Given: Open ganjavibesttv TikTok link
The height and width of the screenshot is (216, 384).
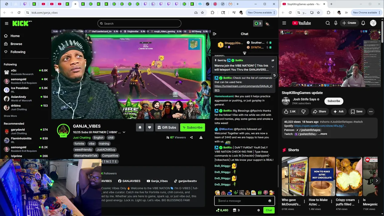Looking at the screenshot, I should (185, 181).
